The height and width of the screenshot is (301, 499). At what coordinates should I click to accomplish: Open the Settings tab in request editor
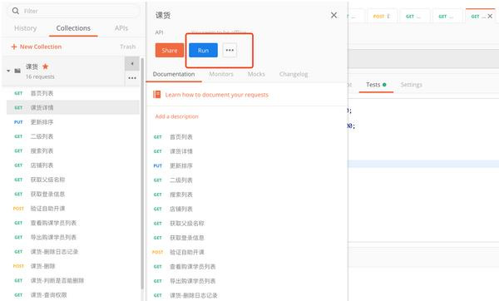[411, 85]
